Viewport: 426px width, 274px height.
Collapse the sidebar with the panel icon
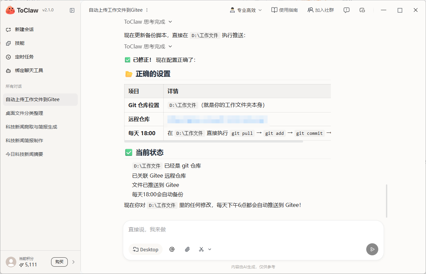tap(72, 10)
